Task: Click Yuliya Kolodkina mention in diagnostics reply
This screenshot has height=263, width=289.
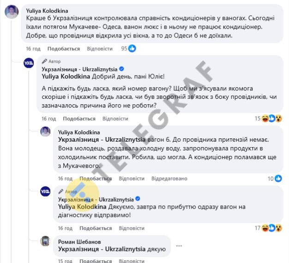Action: tap(82, 207)
